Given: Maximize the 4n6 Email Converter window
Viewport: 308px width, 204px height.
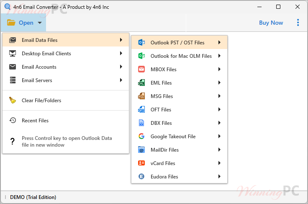Looking at the screenshot, I should click(x=278, y=7).
